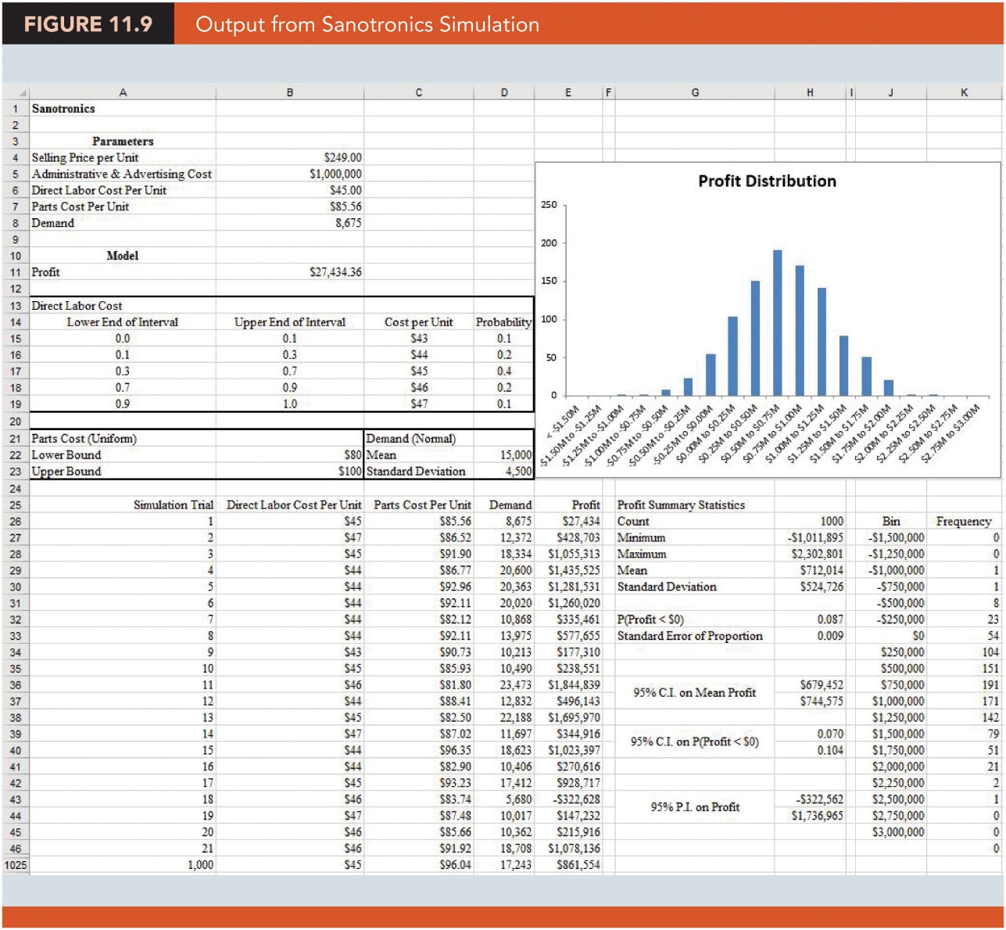Select the Demand Mean 15,000 cell
Screen dimensions: 1006x930
[502, 455]
